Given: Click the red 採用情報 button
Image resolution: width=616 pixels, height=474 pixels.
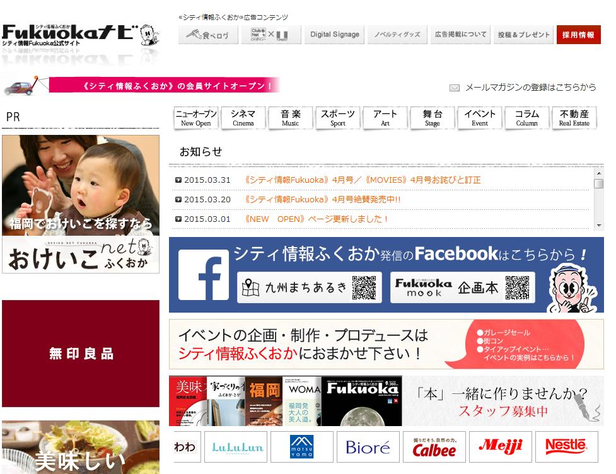Looking at the screenshot, I should point(578,35).
